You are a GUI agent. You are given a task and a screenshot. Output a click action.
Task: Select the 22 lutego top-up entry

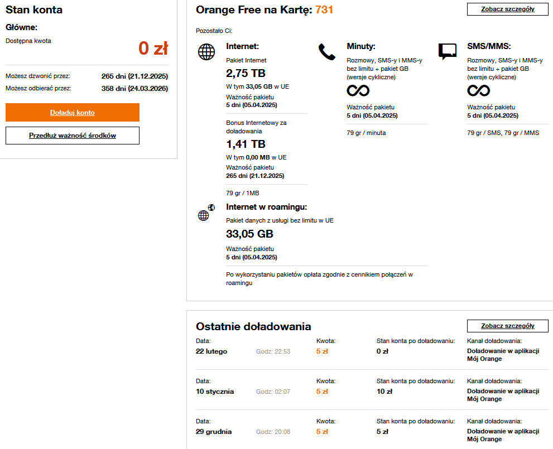[x=211, y=351]
